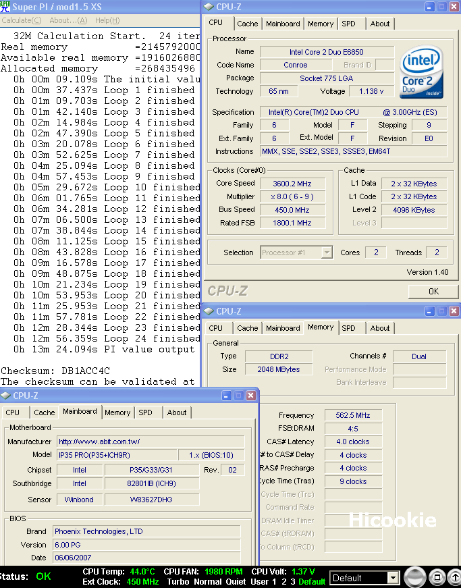Click the square restore icon in status bar
The width and height of the screenshot is (461, 588).
point(437,577)
